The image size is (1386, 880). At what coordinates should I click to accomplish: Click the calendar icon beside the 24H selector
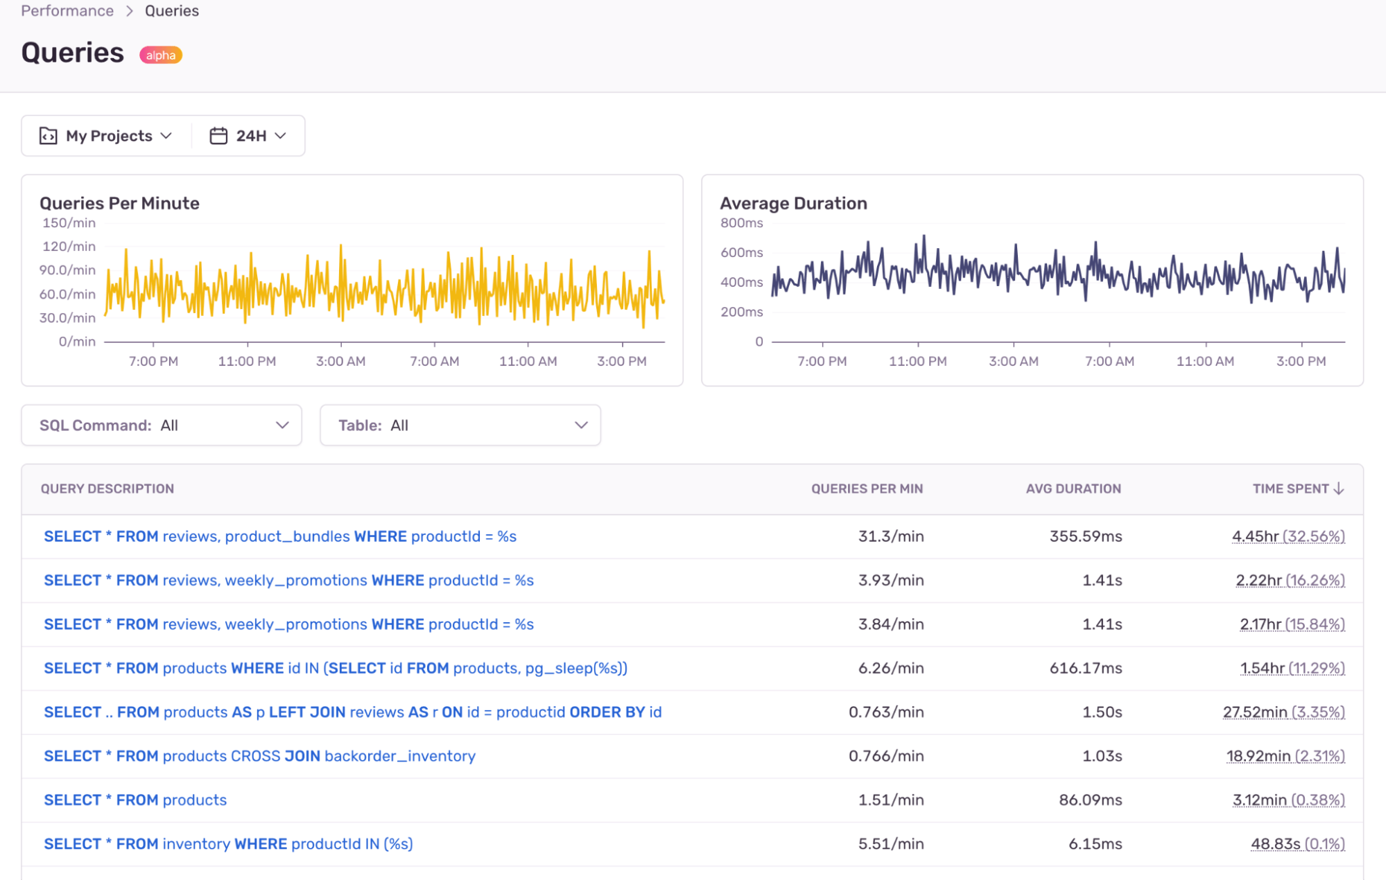[x=218, y=136]
